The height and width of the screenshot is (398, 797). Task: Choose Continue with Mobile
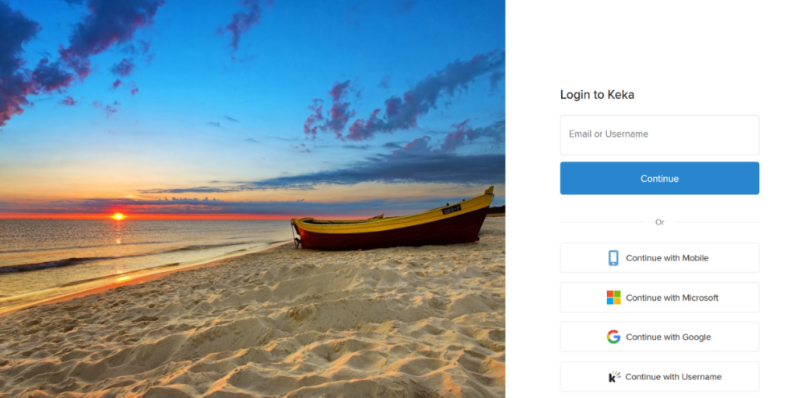[x=659, y=258]
